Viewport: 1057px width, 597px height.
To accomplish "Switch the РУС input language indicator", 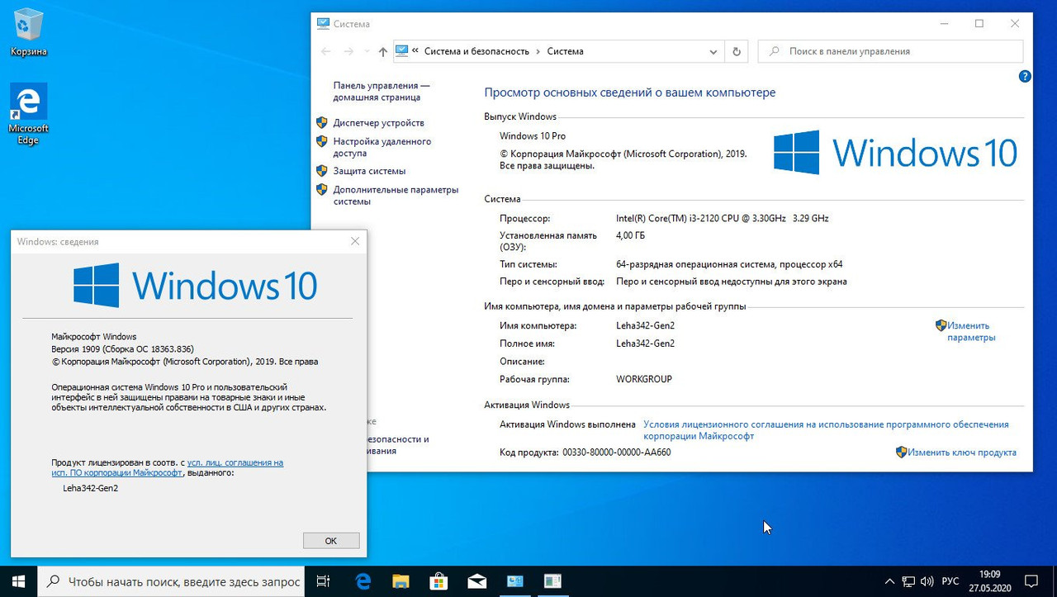I will [950, 581].
